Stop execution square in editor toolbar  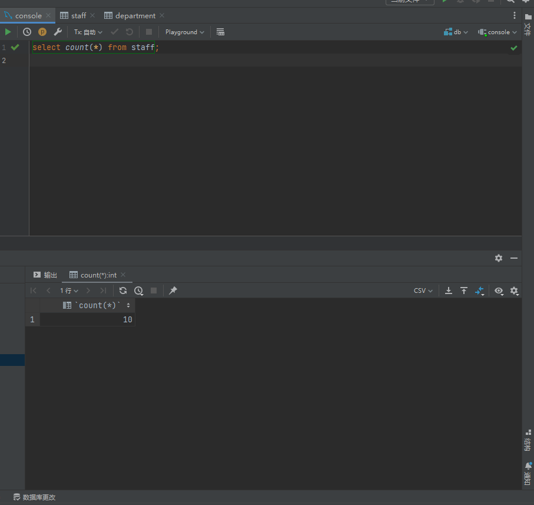pyautogui.click(x=149, y=32)
